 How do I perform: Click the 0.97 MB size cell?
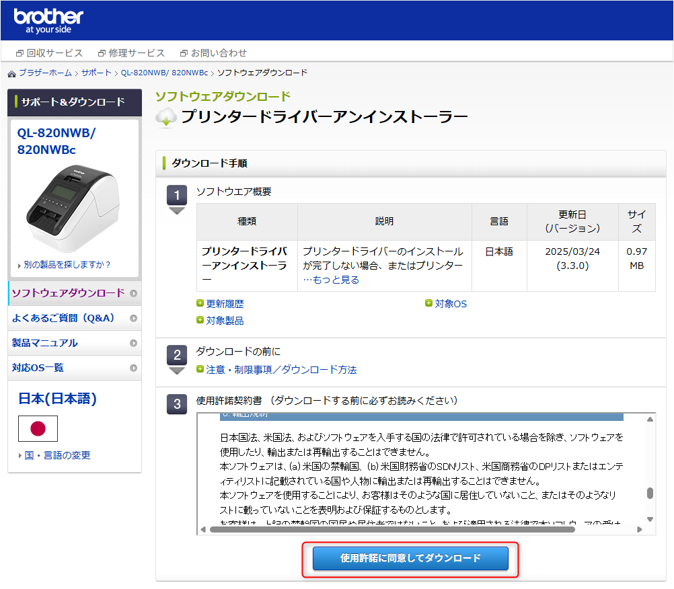(636, 266)
